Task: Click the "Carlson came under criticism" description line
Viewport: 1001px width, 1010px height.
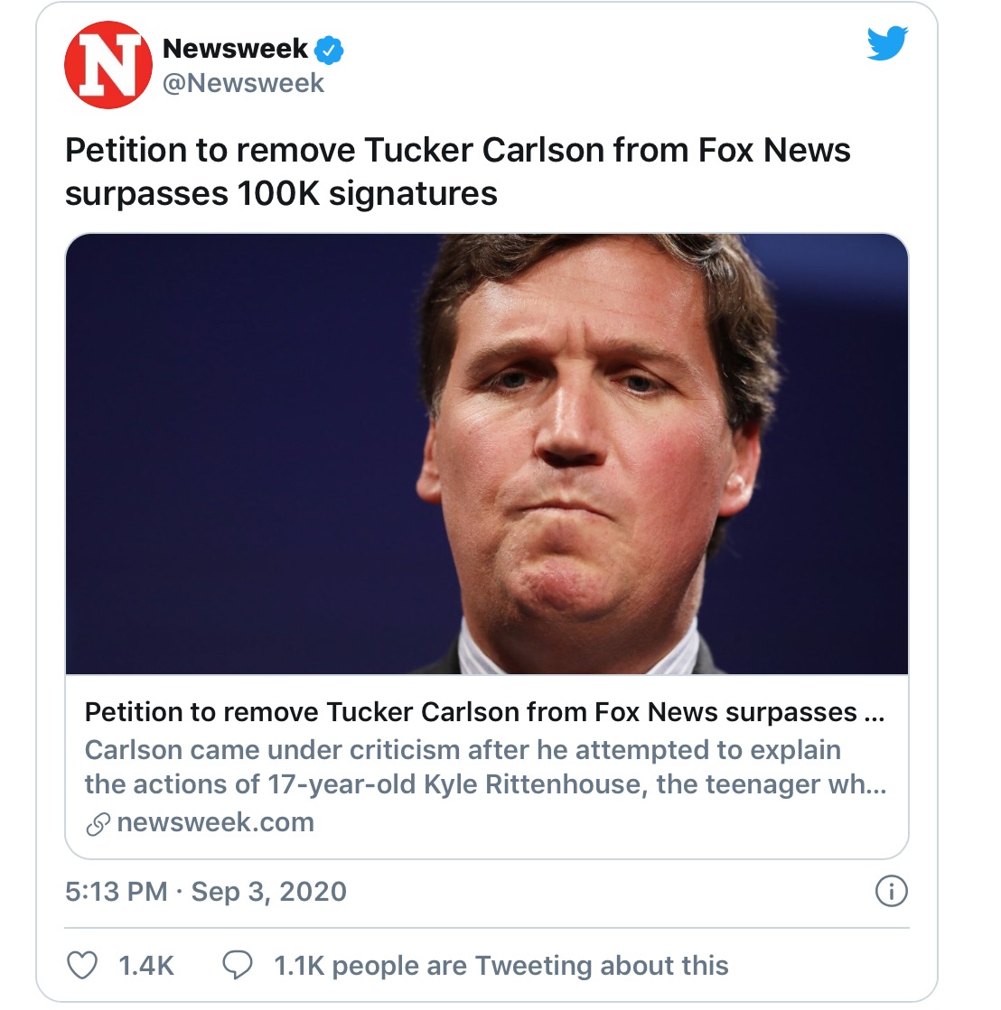Action: click(463, 750)
